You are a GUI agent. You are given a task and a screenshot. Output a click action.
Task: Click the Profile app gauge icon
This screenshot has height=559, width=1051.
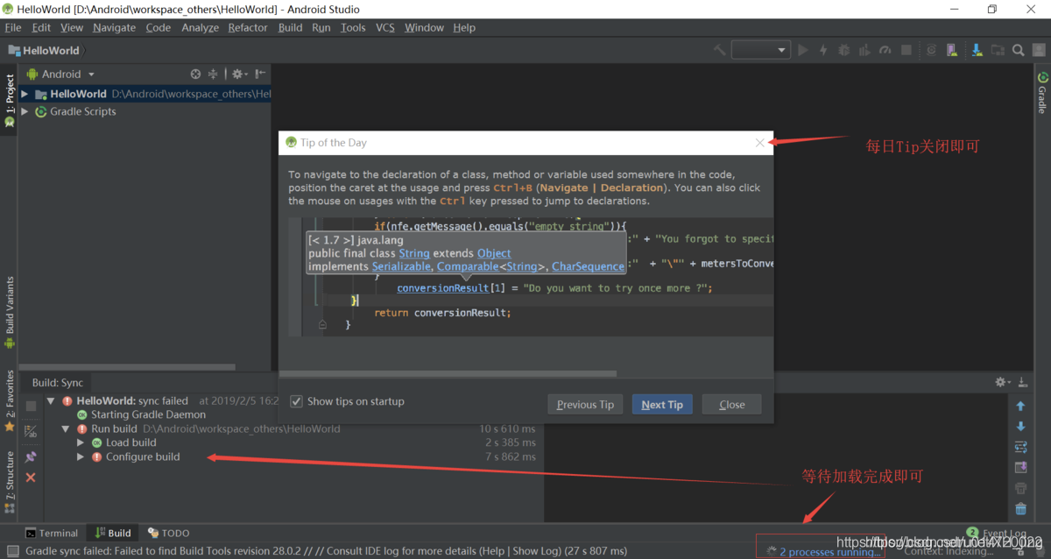coord(885,50)
